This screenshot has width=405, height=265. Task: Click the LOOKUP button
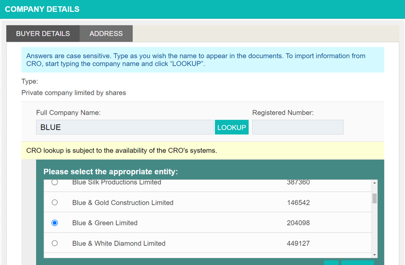coord(232,127)
